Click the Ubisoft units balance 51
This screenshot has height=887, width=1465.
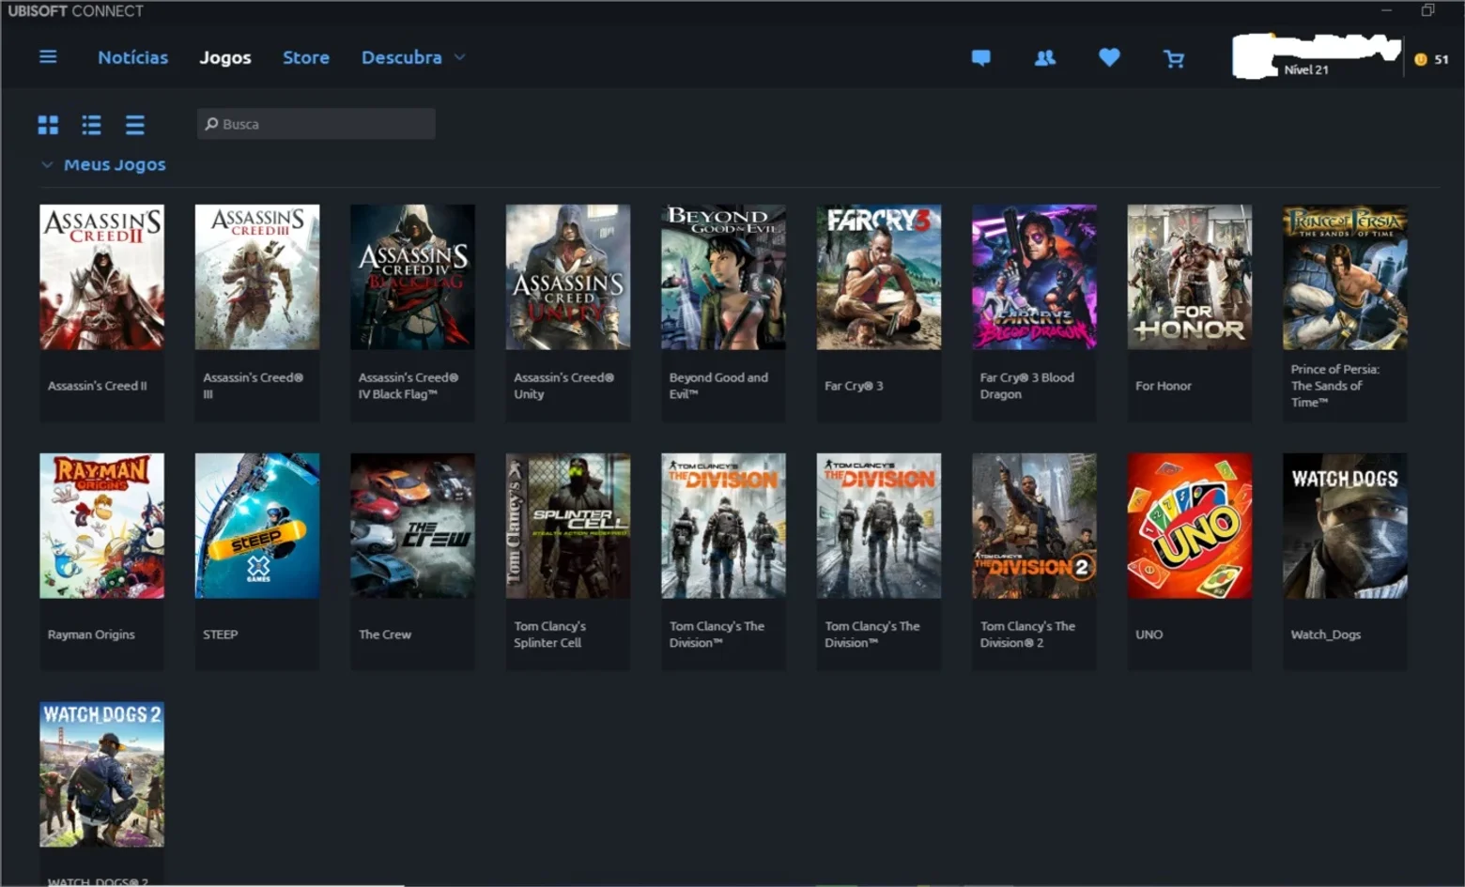click(x=1442, y=59)
